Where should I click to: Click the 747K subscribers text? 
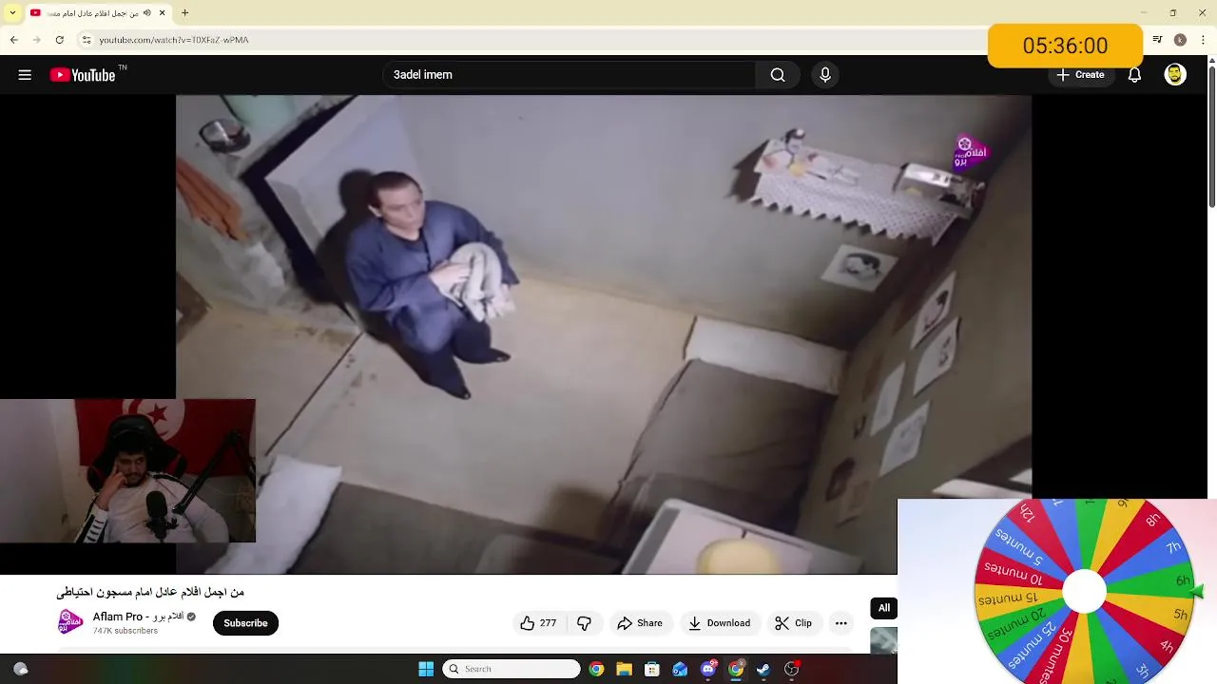click(x=126, y=631)
